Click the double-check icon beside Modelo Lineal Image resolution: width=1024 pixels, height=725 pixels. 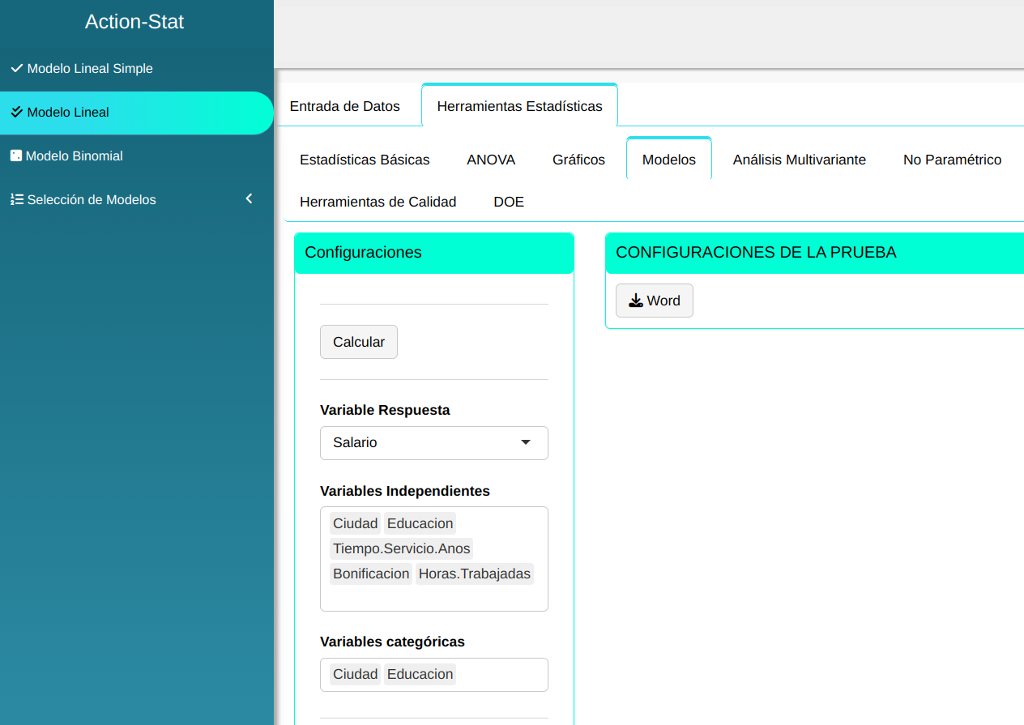pos(16,113)
